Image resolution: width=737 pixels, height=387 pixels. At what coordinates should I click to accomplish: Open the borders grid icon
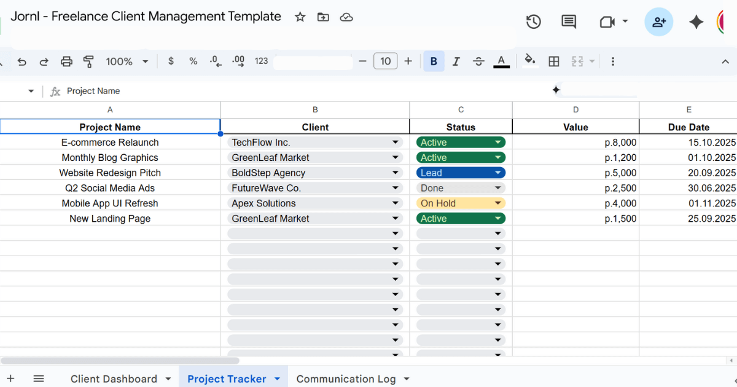554,61
